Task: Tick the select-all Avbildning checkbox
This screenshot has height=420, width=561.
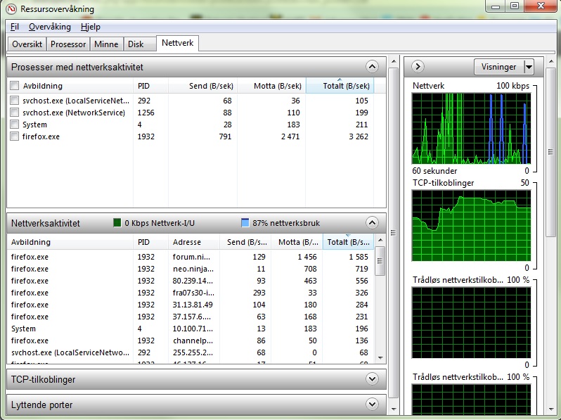Action: (14, 86)
